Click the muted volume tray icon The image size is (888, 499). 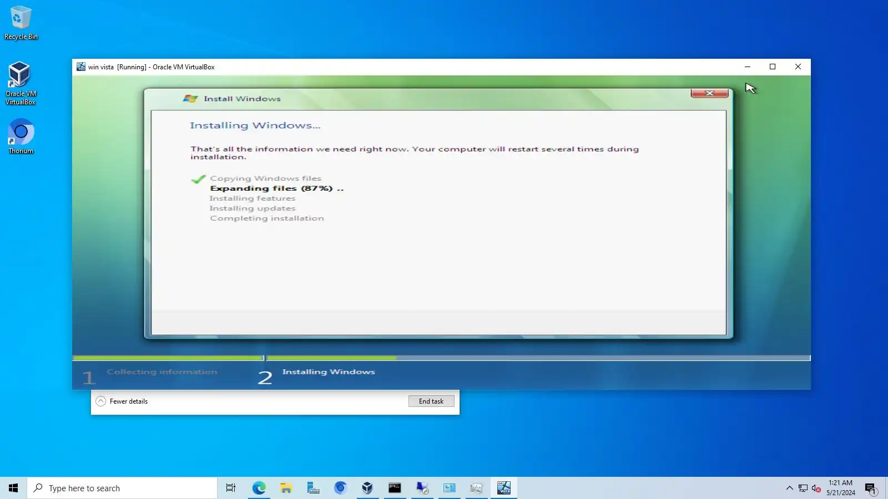point(816,488)
